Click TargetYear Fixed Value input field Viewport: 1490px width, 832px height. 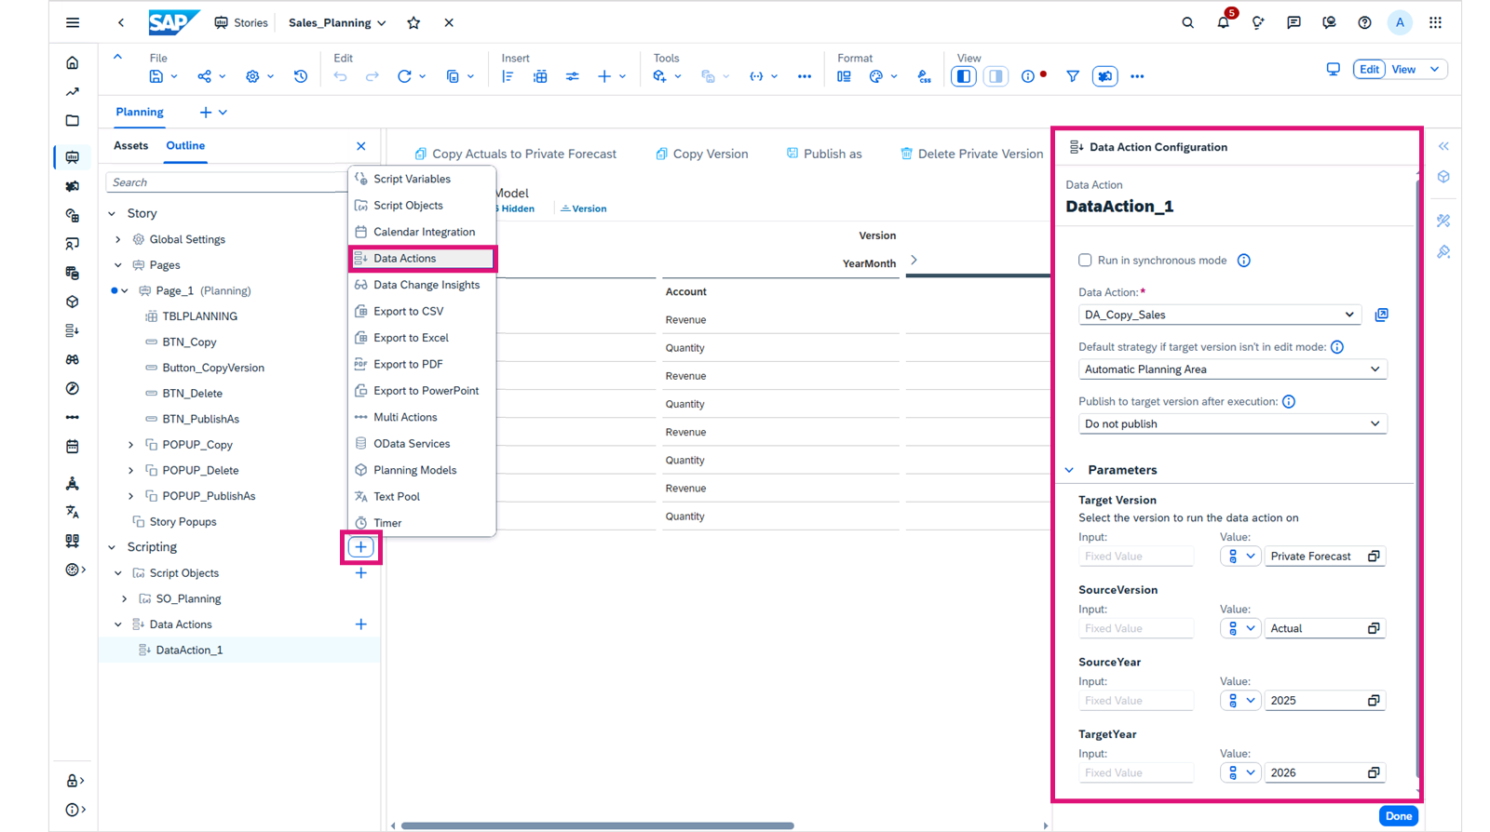tap(1136, 773)
